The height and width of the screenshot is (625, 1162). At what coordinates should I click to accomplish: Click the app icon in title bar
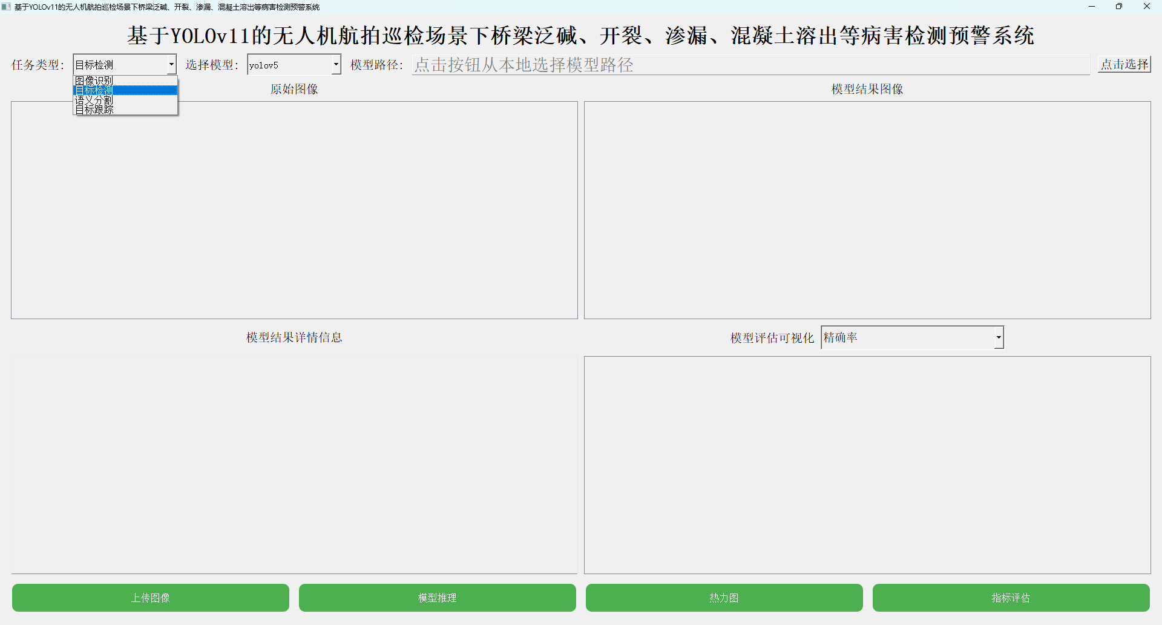click(x=7, y=7)
